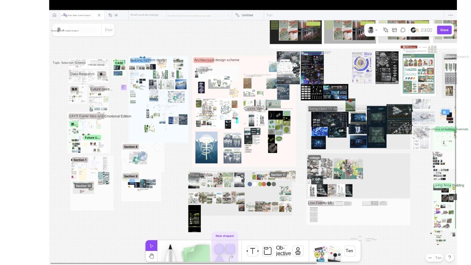Select the Building System design heading
This screenshot has width=471, height=265.
tap(148, 60)
